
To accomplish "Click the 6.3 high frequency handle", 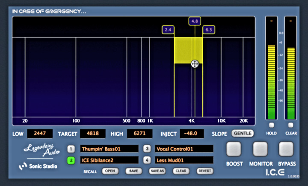I will pos(209,30).
